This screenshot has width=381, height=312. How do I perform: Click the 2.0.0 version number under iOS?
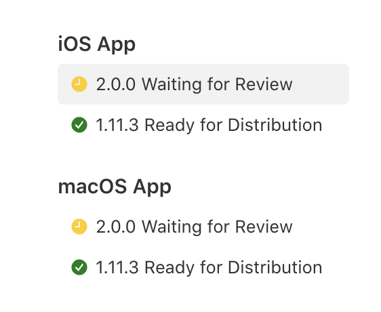[116, 84]
